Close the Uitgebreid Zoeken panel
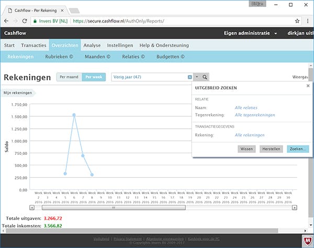Viewport: 314px width, 248px height. coord(308,85)
